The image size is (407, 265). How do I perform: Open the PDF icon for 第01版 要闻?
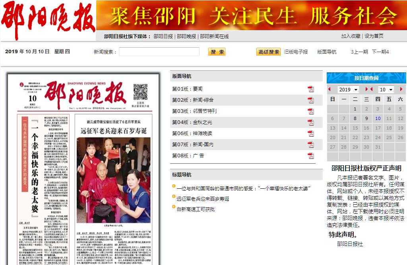click(310, 89)
